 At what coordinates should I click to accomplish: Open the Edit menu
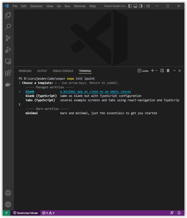(x=24, y=6)
